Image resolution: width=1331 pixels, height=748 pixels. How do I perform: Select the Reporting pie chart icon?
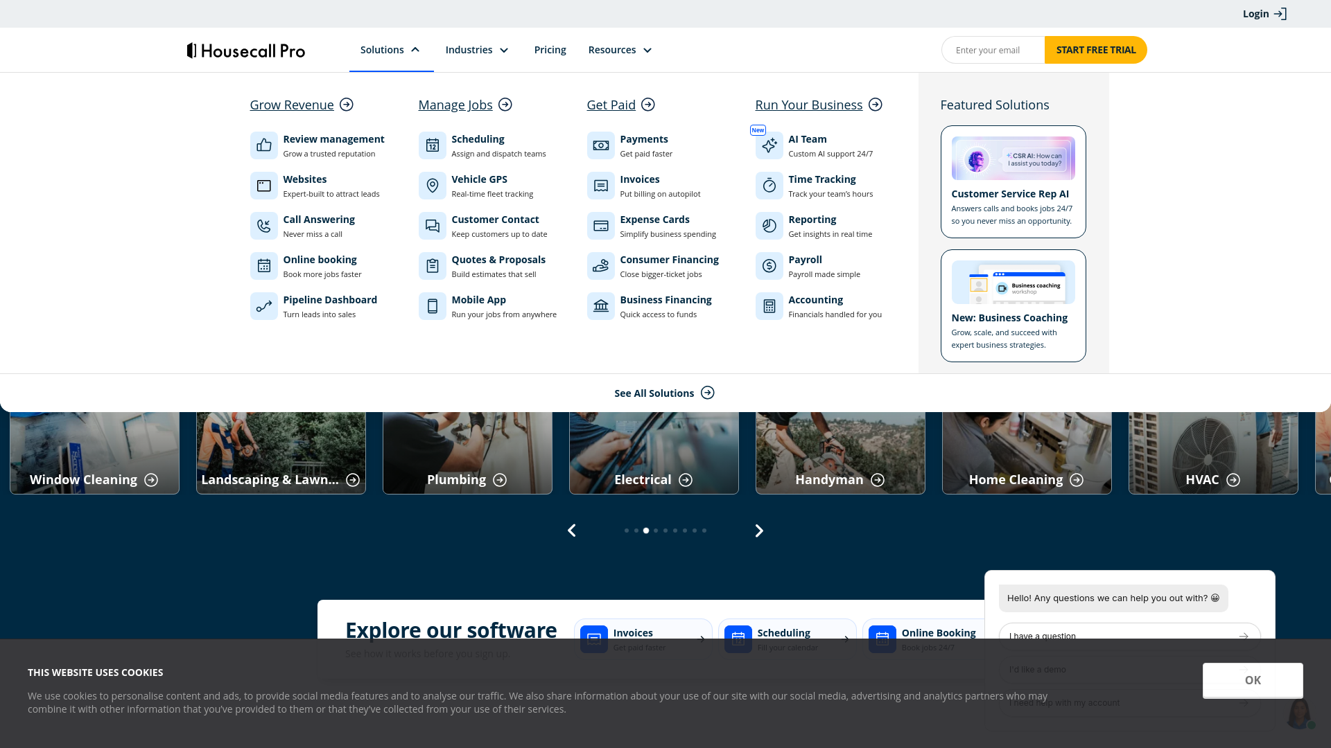(x=769, y=226)
